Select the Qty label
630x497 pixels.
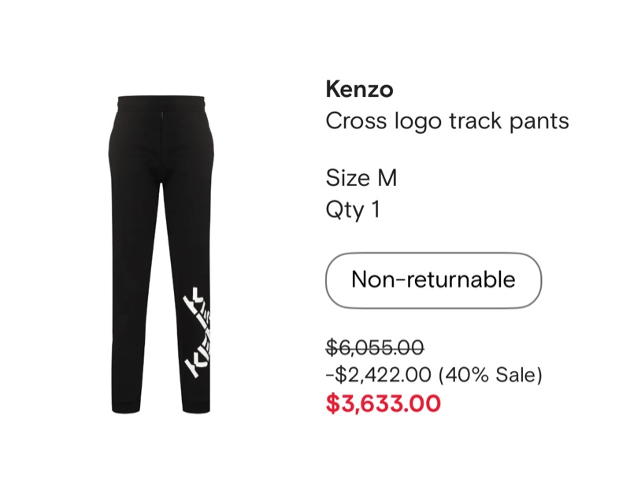click(343, 210)
